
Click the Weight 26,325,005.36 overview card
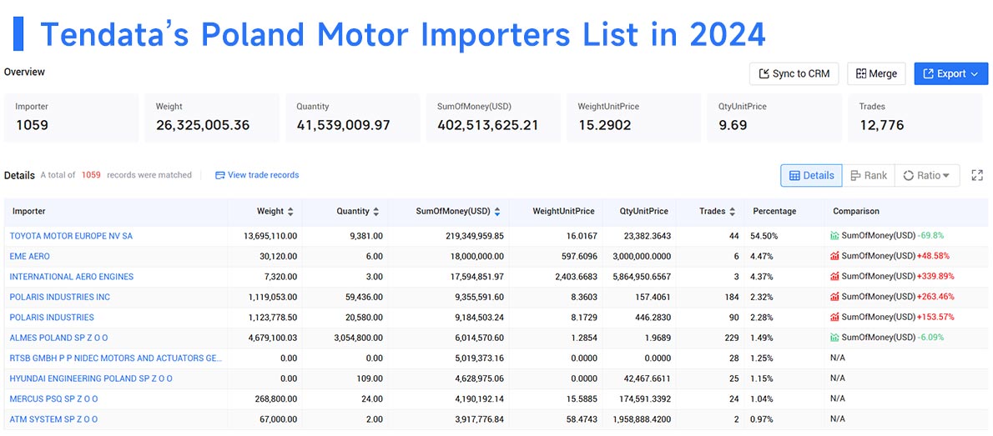point(212,118)
